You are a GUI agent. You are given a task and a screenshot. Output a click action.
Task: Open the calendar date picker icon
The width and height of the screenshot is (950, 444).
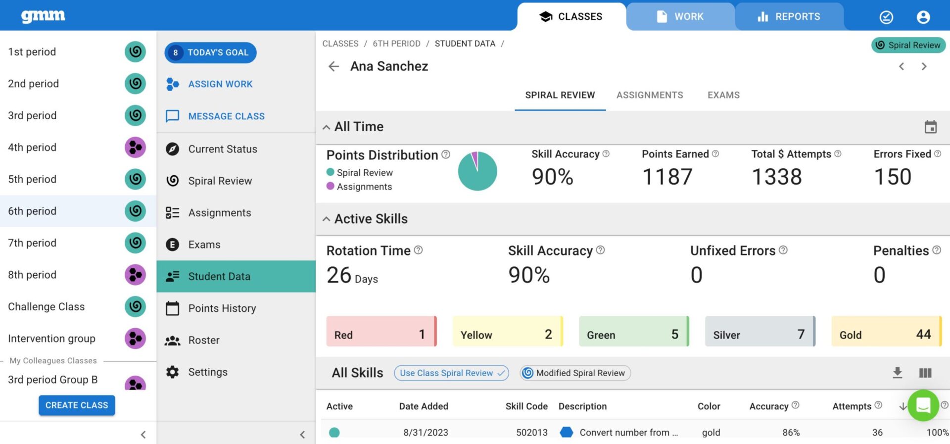click(930, 127)
